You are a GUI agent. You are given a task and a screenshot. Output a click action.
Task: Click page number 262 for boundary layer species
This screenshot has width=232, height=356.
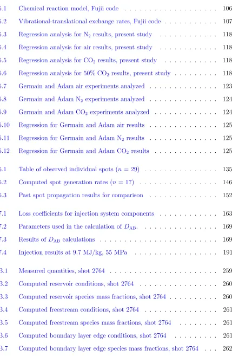point(227,348)
